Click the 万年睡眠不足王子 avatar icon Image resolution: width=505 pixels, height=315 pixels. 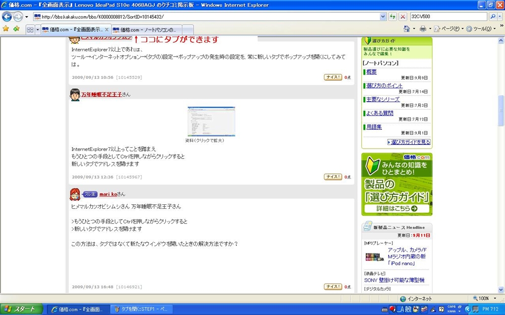(75, 95)
